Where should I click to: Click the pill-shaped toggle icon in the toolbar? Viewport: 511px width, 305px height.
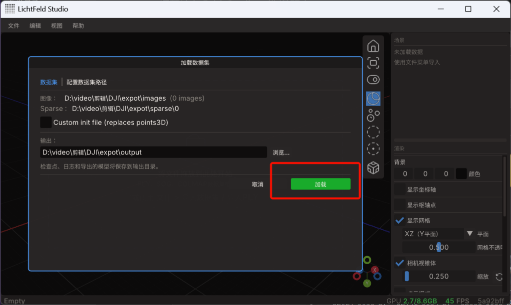point(373,80)
